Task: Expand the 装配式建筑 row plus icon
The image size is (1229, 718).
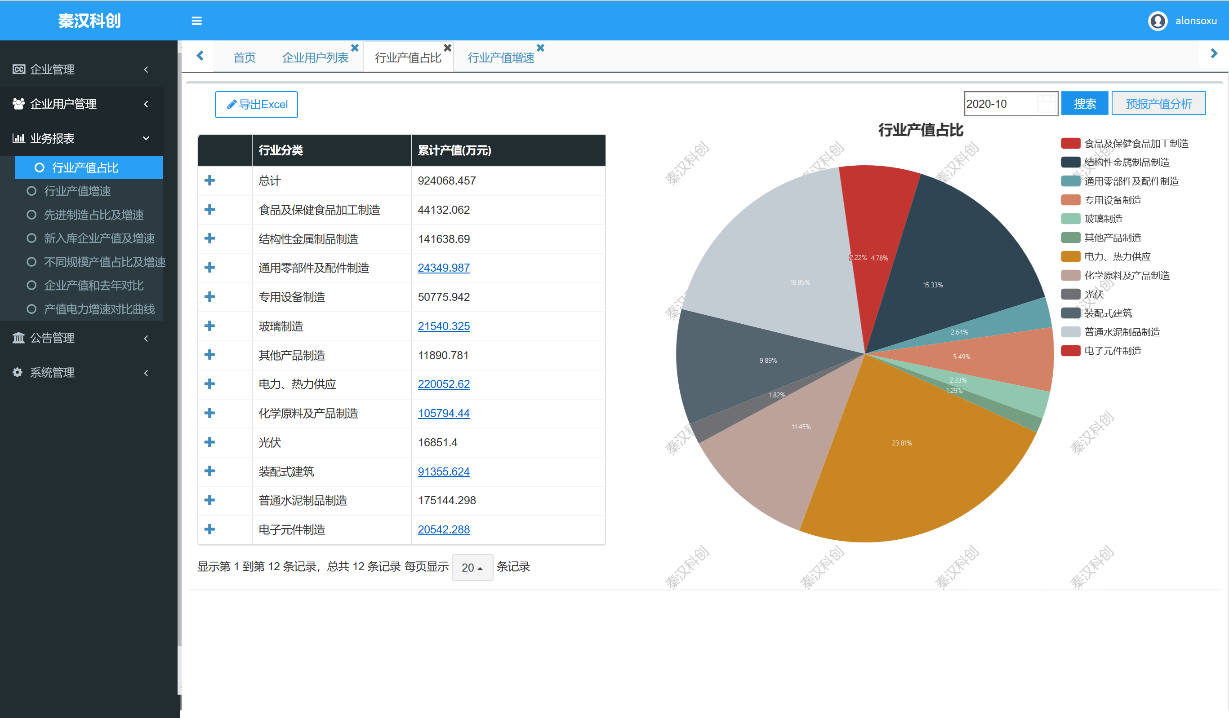Action: click(x=210, y=471)
